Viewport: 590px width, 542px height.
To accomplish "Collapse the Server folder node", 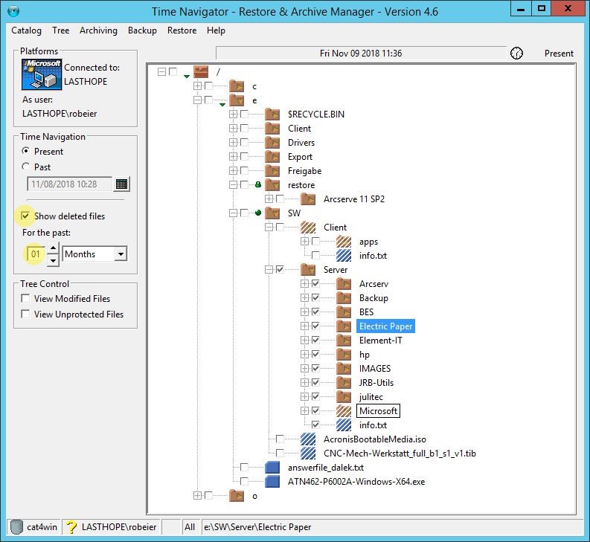I will point(269,270).
